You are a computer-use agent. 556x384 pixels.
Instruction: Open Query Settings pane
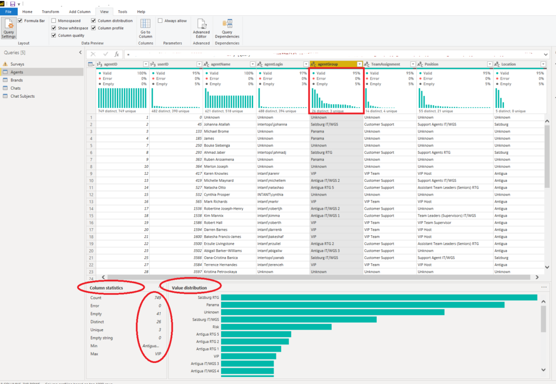[x=9, y=28]
